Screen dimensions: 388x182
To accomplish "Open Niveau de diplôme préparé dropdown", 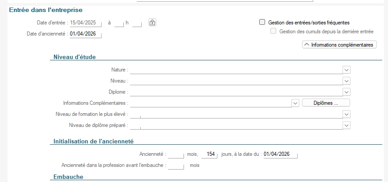I will (x=347, y=125).
